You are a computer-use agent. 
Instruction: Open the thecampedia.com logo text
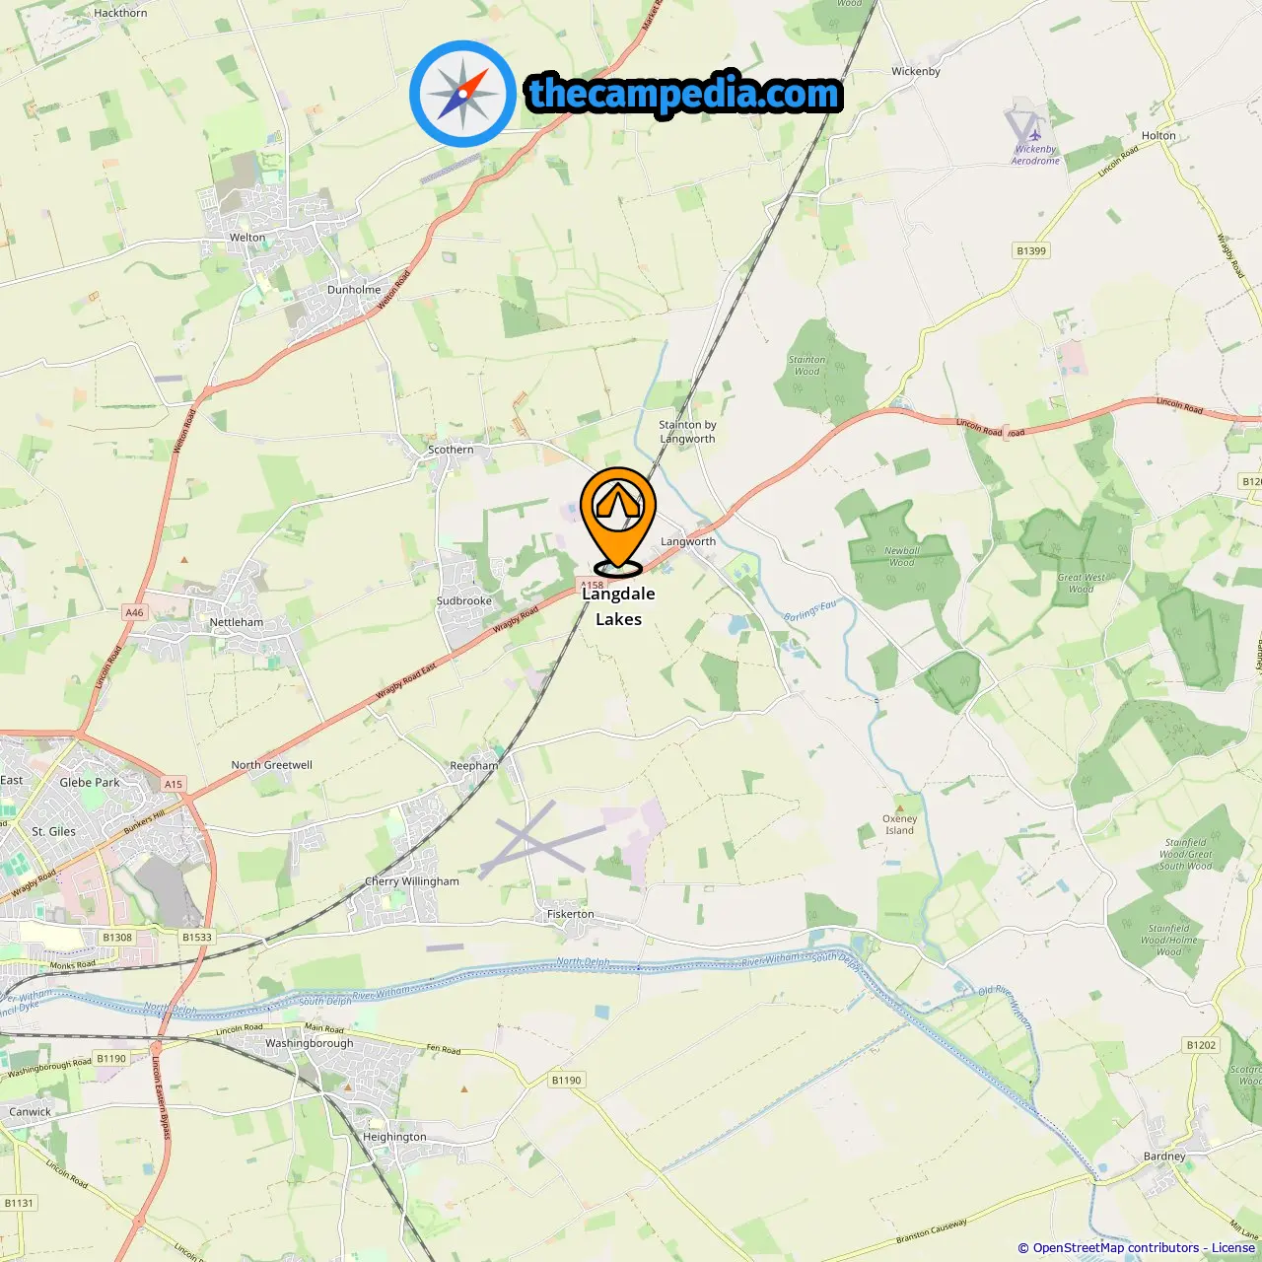click(x=684, y=94)
